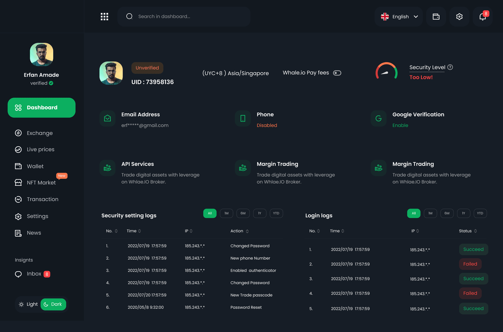Click the Wallet sidebar icon
503x332 pixels.
(18, 166)
